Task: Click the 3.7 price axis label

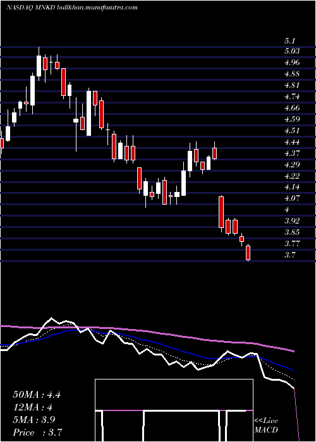Action: 289,255
